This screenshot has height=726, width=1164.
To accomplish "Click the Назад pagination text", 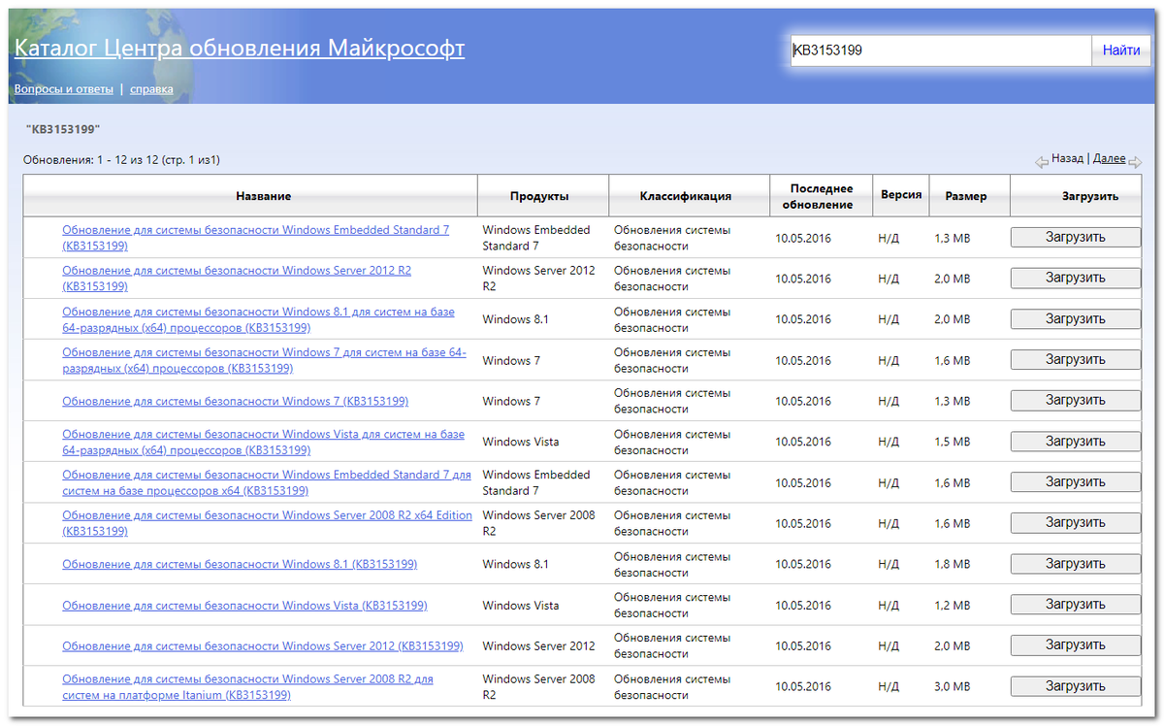I will [1067, 158].
